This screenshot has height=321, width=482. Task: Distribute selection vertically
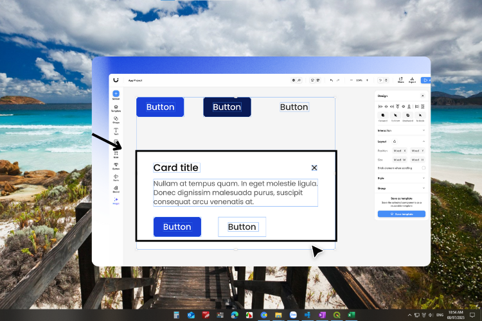[423, 107]
